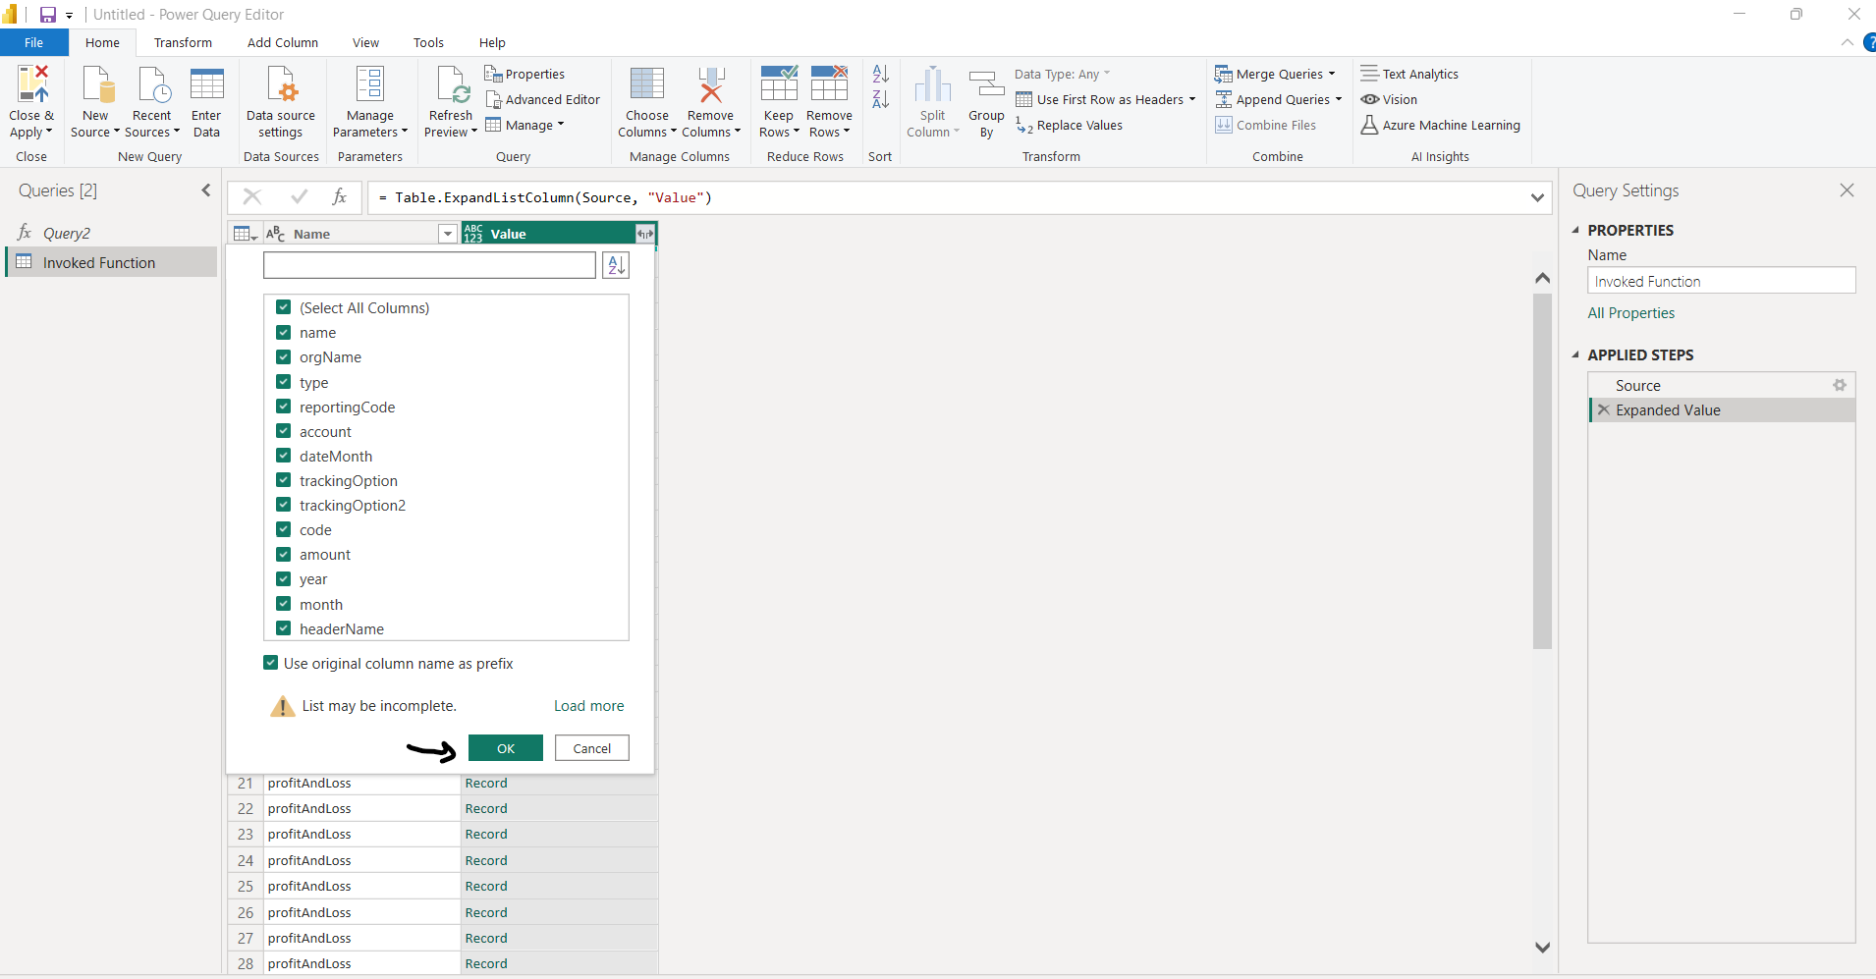The height and width of the screenshot is (979, 1876).
Task: Click the sort button beside the column search box
Action: point(616,265)
